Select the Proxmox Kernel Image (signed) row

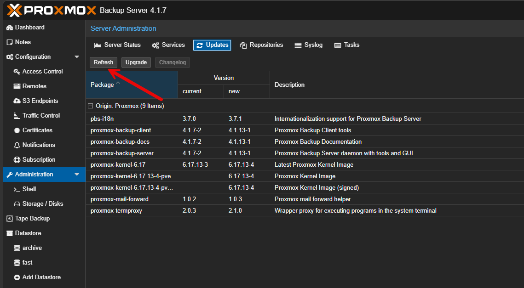pyautogui.click(x=305, y=187)
